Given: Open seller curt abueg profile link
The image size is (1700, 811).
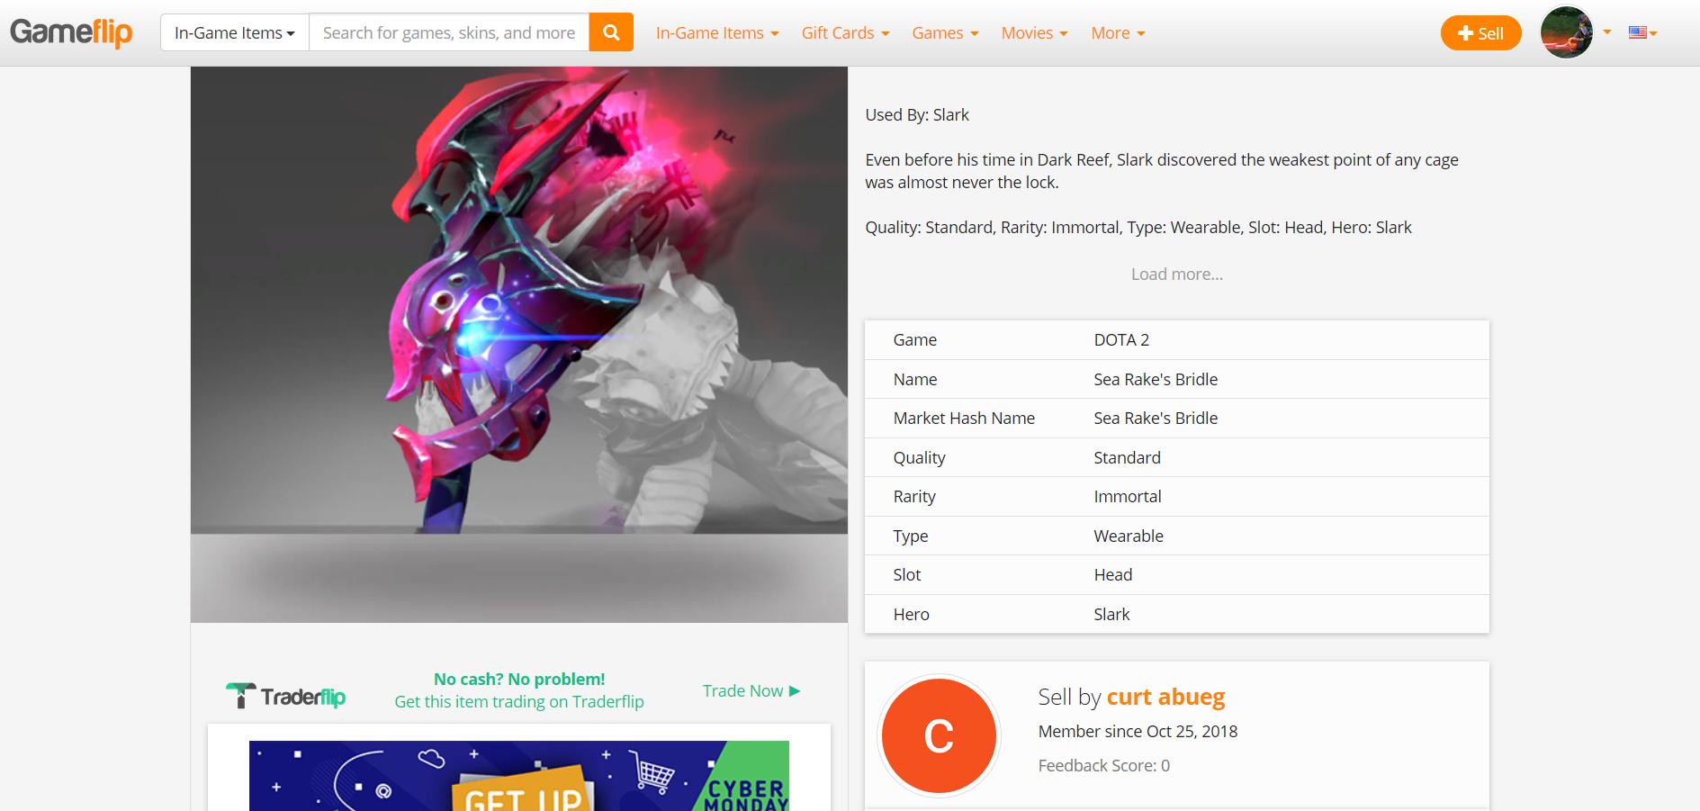Looking at the screenshot, I should [1165, 697].
